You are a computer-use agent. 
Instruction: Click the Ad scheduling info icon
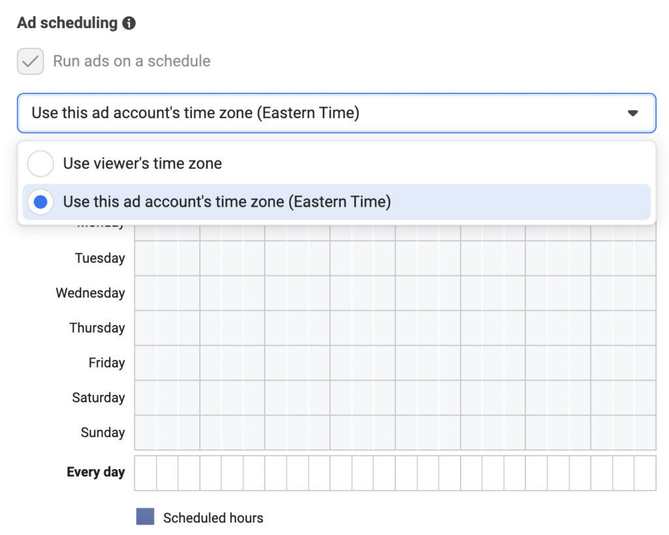point(129,23)
